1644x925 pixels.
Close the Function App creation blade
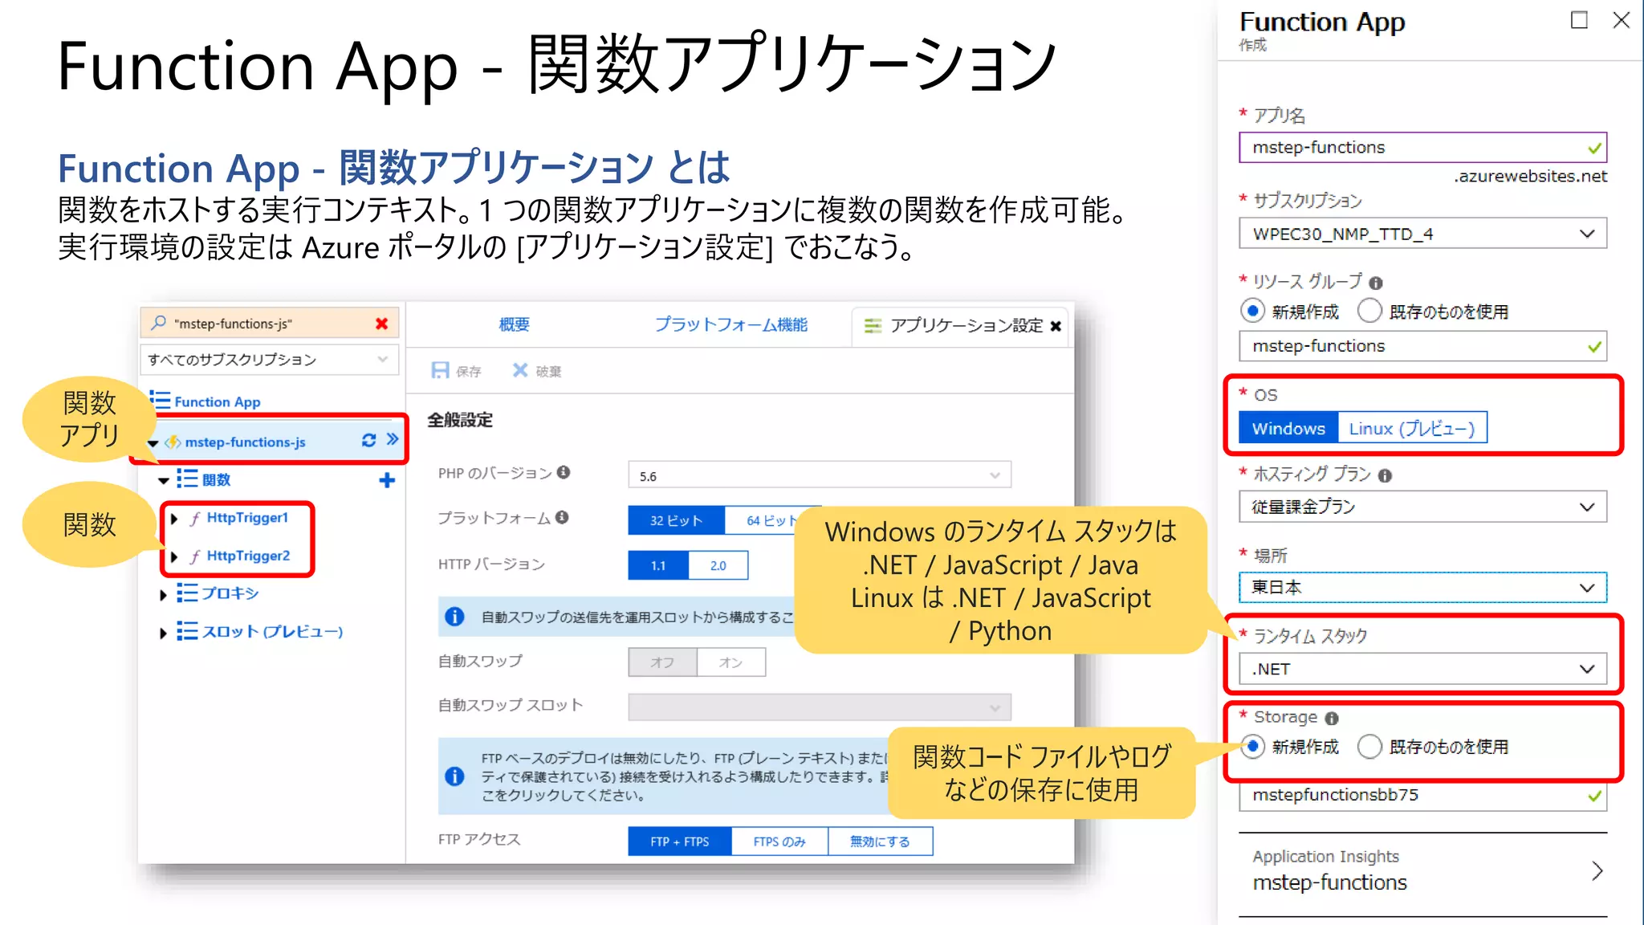[x=1621, y=20]
